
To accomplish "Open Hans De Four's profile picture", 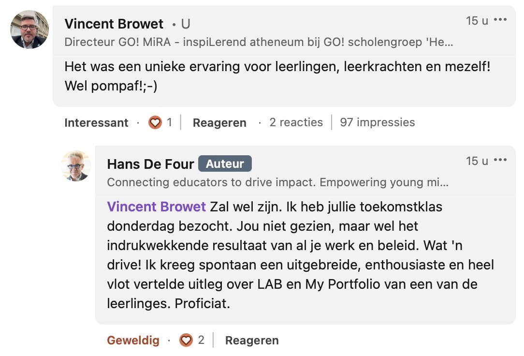I will [x=75, y=166].
